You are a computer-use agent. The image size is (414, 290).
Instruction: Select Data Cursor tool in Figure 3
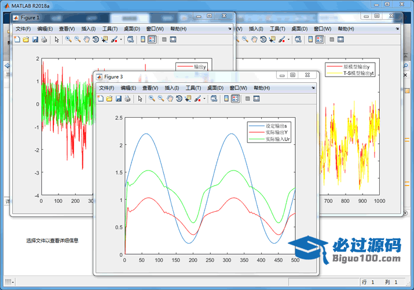(188, 99)
